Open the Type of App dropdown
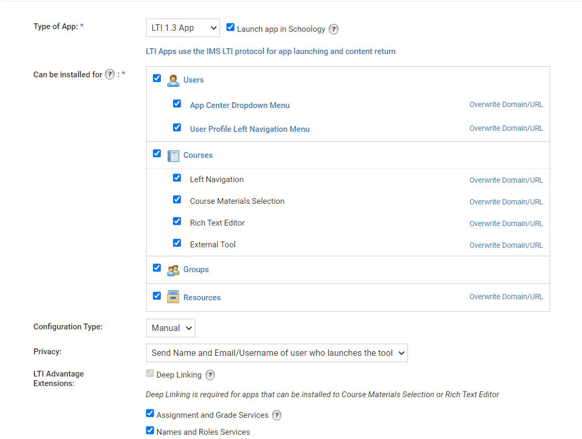The height and width of the screenshot is (439, 582). click(x=183, y=28)
